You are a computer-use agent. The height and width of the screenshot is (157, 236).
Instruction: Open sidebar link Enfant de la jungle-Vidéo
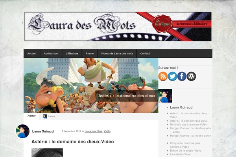tap(186, 151)
